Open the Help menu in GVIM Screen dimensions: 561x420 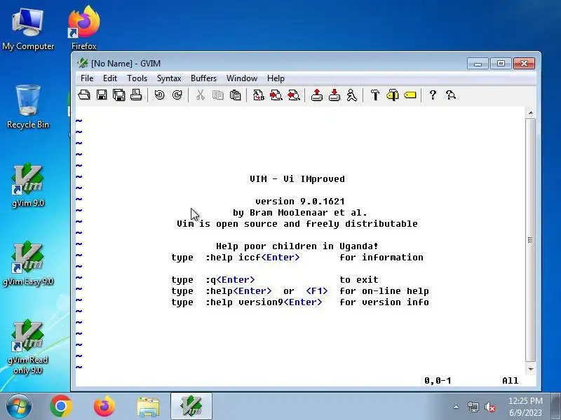276,78
